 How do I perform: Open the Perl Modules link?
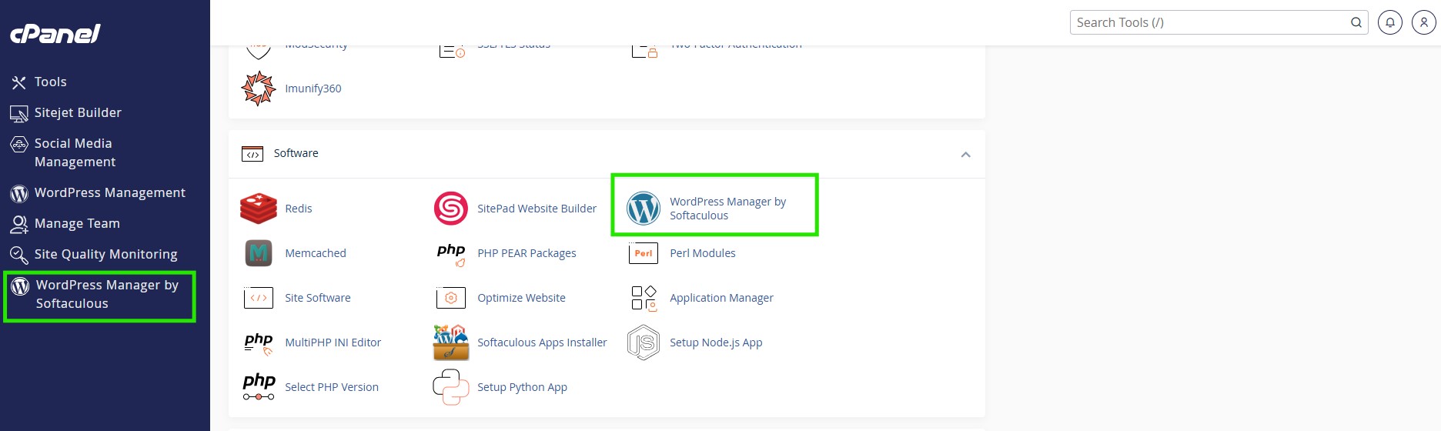(703, 253)
